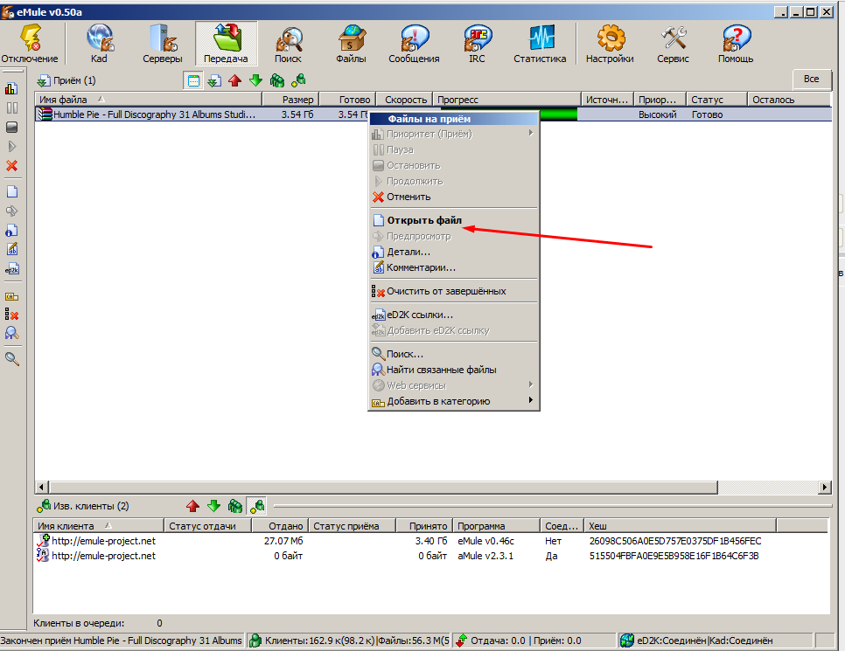Open the Kad network page
This screenshot has width=845, height=651.
(99, 45)
